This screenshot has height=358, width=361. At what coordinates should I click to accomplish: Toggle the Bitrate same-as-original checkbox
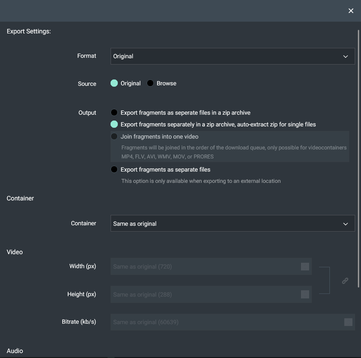[x=348, y=322]
